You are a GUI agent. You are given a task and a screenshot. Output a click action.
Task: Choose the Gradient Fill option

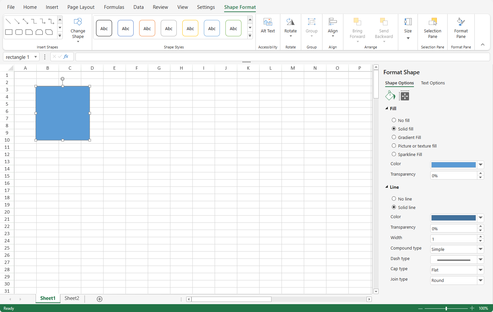coord(394,137)
